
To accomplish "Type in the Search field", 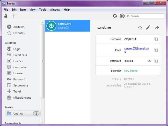I will [145, 16].
